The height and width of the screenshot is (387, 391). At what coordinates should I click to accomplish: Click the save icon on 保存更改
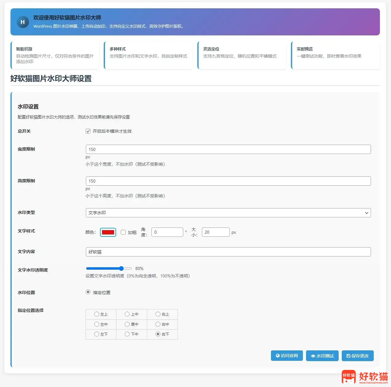[x=349, y=356]
